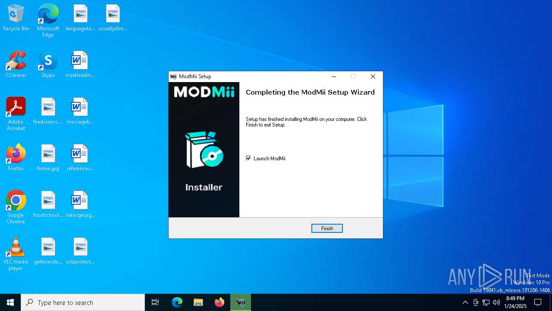552x311 pixels.
Task: Select the Adobe Acrobat desktop shortcut
Action: click(x=16, y=114)
